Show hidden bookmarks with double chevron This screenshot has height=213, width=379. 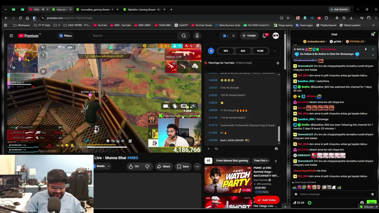(373, 25)
